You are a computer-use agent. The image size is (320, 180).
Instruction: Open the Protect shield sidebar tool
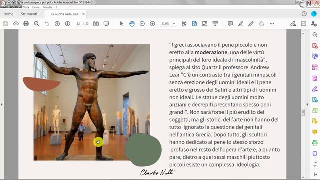315,153
